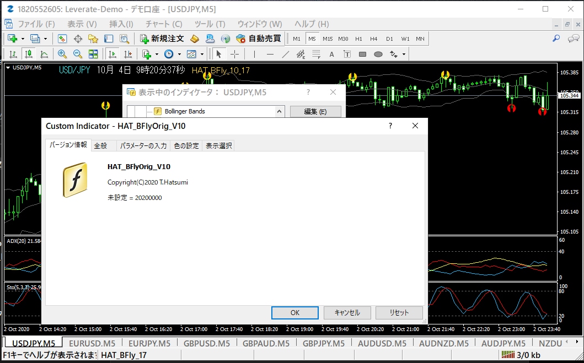584x363 pixels.
Task: Select the crosshair cursor tool
Action: (234, 55)
